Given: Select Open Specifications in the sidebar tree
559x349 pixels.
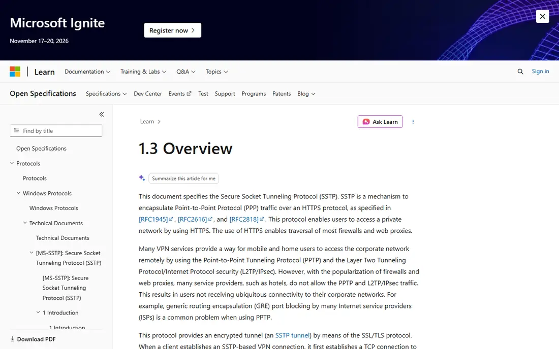Looking at the screenshot, I should coord(41,148).
